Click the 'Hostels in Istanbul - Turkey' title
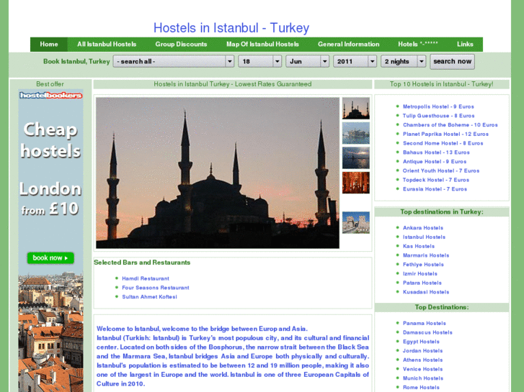Viewport: 524px width, 392px height. [x=231, y=28]
